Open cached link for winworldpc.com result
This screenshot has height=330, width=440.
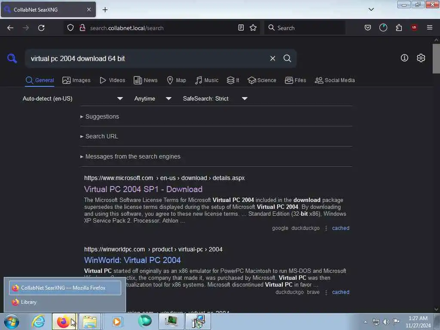(341, 292)
